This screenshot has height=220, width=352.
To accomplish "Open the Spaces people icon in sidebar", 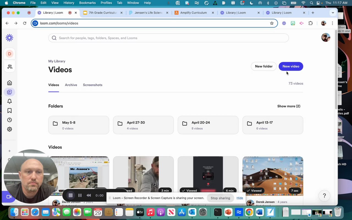I will tap(10, 67).
